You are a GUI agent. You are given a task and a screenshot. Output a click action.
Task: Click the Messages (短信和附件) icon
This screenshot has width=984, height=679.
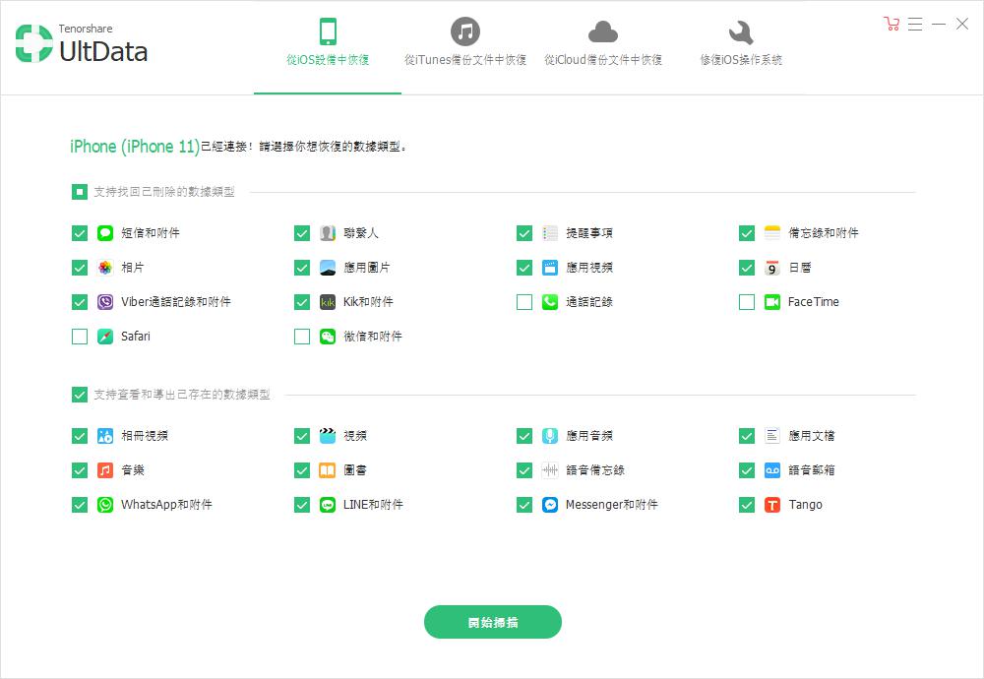pyautogui.click(x=105, y=233)
